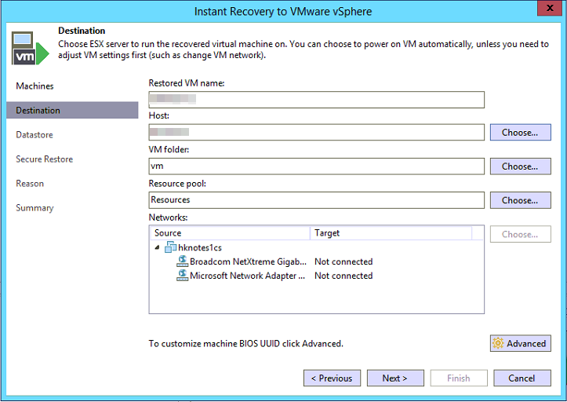Go to the Machines step

[35, 86]
